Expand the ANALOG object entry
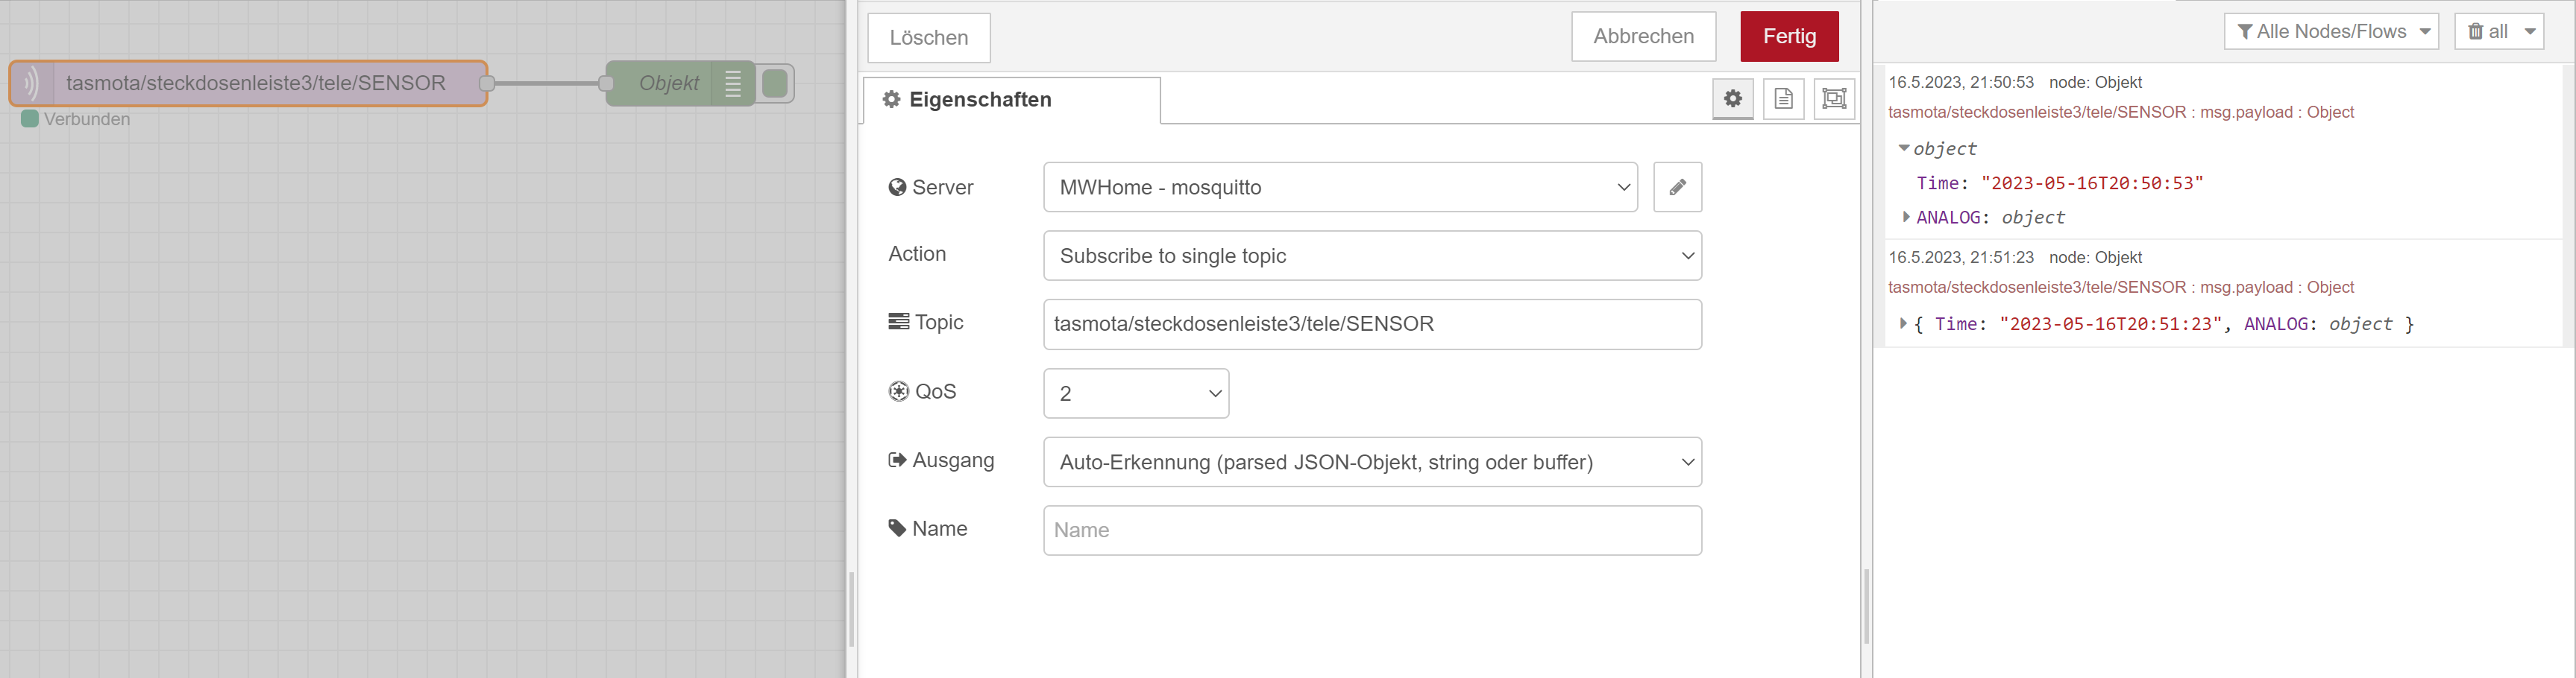Viewport: 2576px width, 678px height. coord(1906,217)
